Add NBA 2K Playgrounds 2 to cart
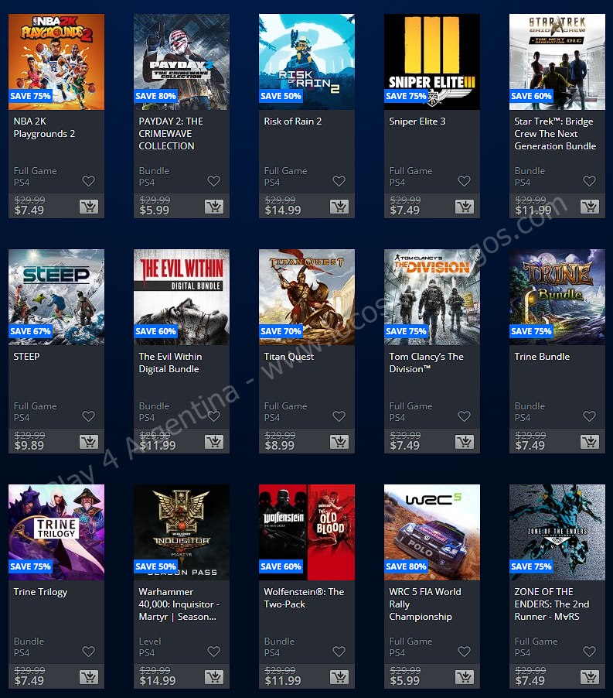613x698 pixels. [x=88, y=207]
